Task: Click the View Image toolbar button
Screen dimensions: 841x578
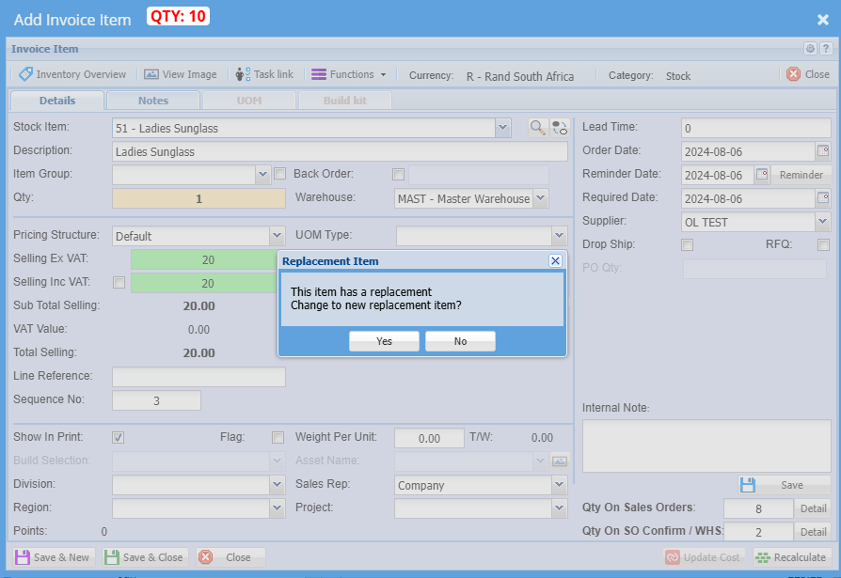Action: pos(180,74)
